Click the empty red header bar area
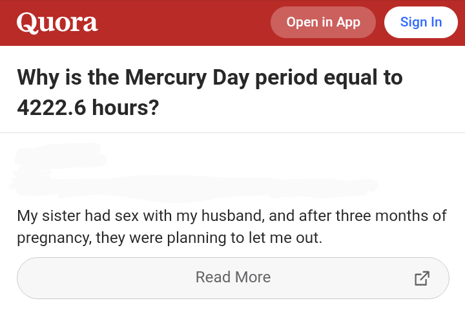This screenshot has height=314, width=465. 184,23
